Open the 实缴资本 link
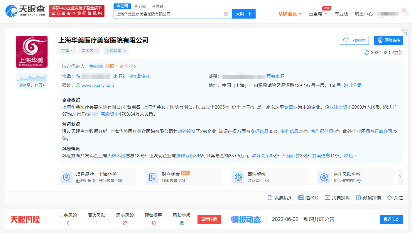Viewport: 412px width, 233px height. (x=110, y=114)
